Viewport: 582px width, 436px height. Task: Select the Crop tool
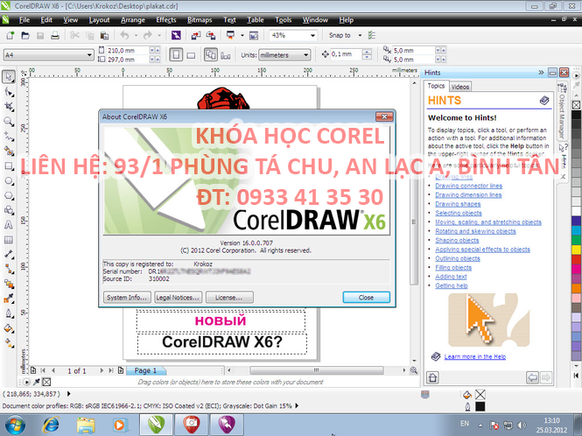[9, 107]
